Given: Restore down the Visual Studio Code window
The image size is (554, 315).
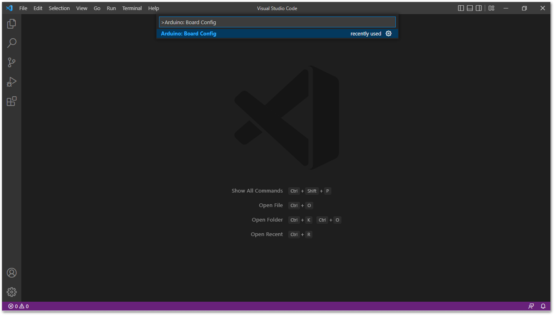Looking at the screenshot, I should pos(524,8).
